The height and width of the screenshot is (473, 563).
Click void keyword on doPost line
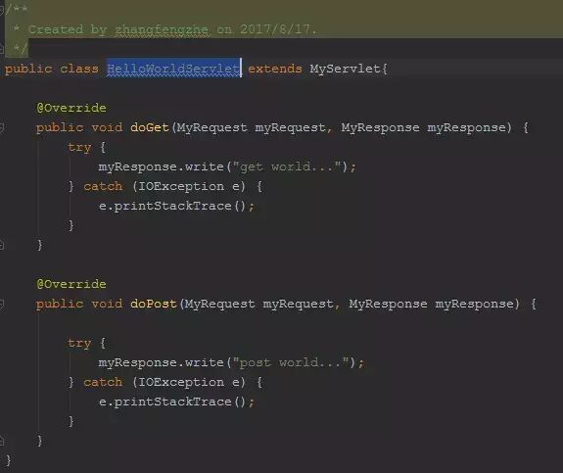click(x=107, y=304)
